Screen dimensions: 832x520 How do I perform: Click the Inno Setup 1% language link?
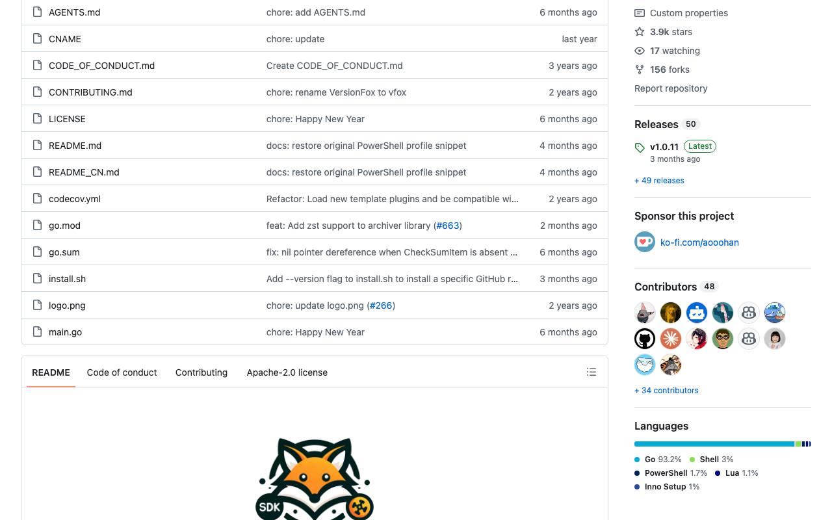click(x=668, y=487)
